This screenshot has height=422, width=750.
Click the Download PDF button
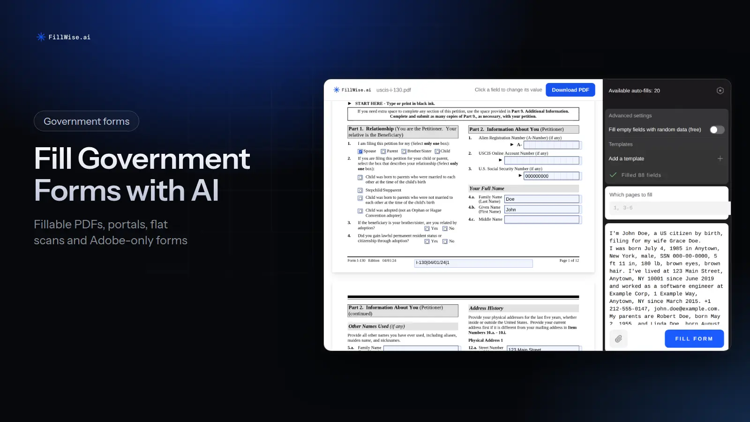(x=570, y=90)
